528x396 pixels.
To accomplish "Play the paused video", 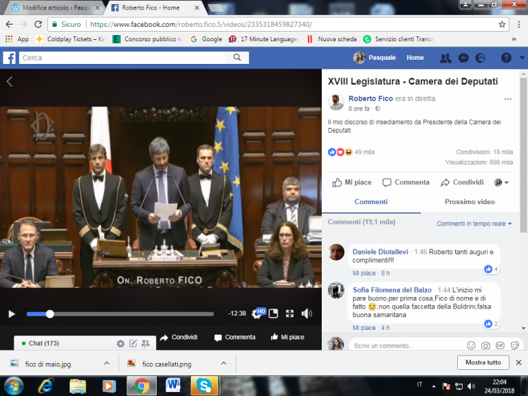I will (x=12, y=313).
